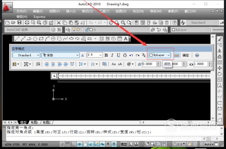Image resolution: width=226 pixels, height=149 pixels.
Task: Select the Revision Cloud tool
Action: (59, 39)
